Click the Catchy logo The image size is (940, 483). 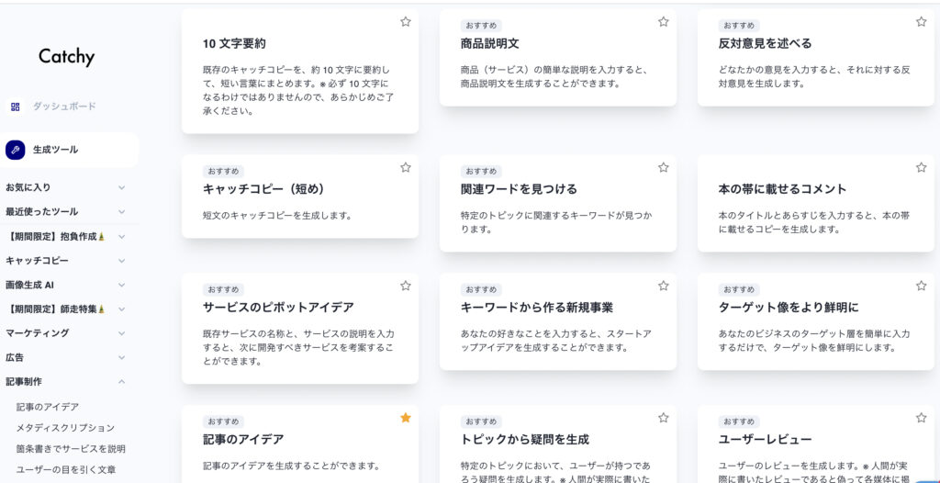click(66, 57)
